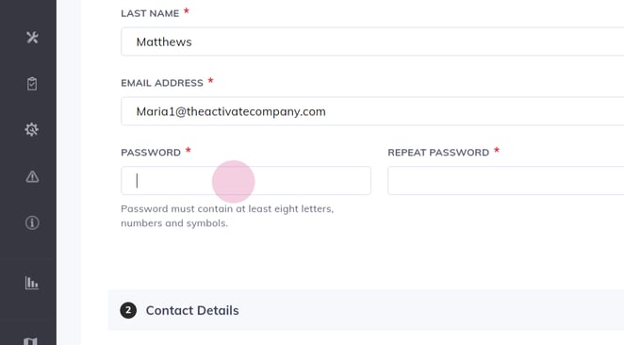Focus the Last Name field containing Matthews
This screenshot has width=624, height=345.
point(372,41)
